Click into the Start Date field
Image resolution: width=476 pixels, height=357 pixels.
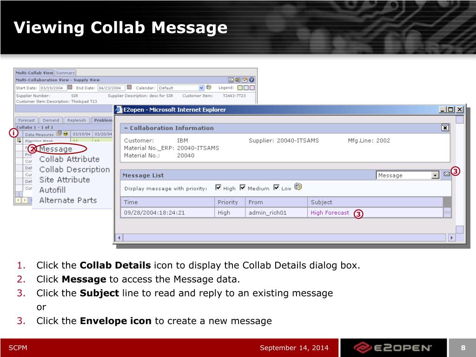click(x=53, y=88)
